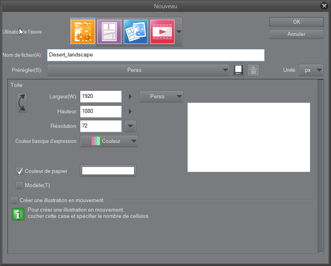This screenshot has width=331, height=266.
Task: Click the white paper color swatch
Action: [108, 171]
